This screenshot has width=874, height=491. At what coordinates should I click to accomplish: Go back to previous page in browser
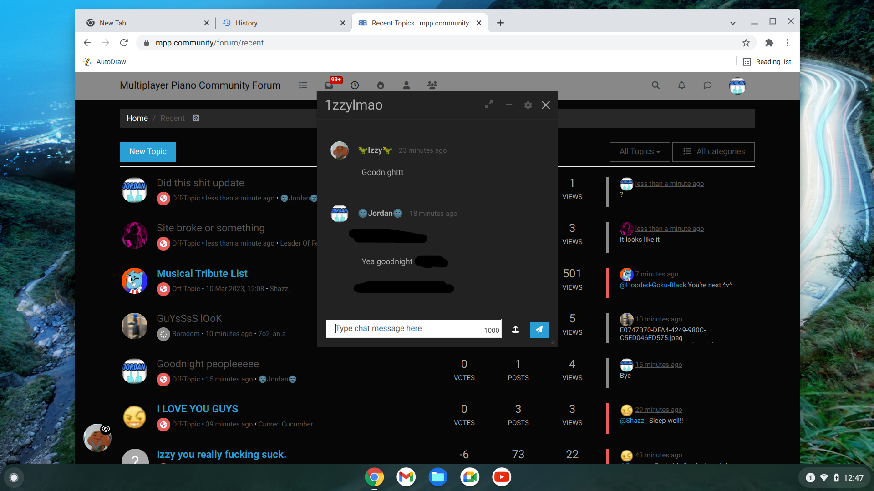(87, 43)
